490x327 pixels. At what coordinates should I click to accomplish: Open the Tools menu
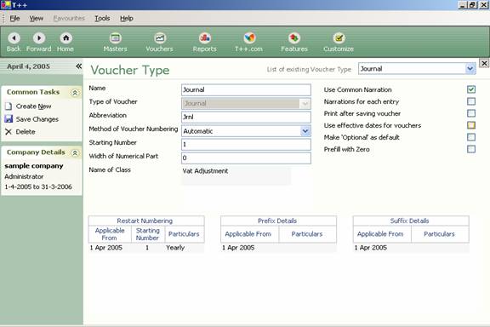102,18
